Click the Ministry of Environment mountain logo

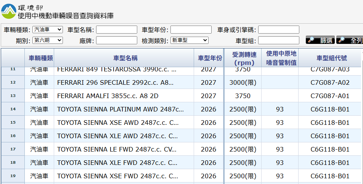[x=9, y=11]
